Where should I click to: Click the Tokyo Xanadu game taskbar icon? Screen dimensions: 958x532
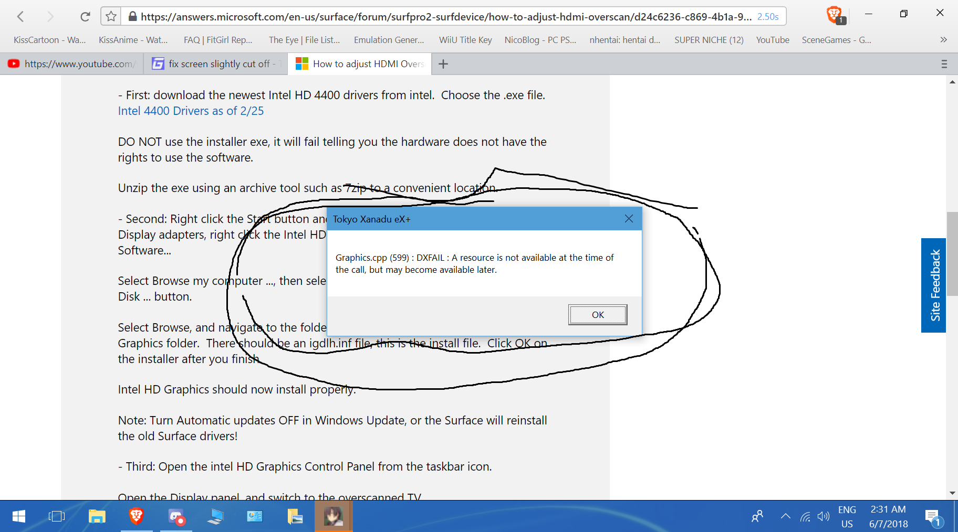[334, 517]
